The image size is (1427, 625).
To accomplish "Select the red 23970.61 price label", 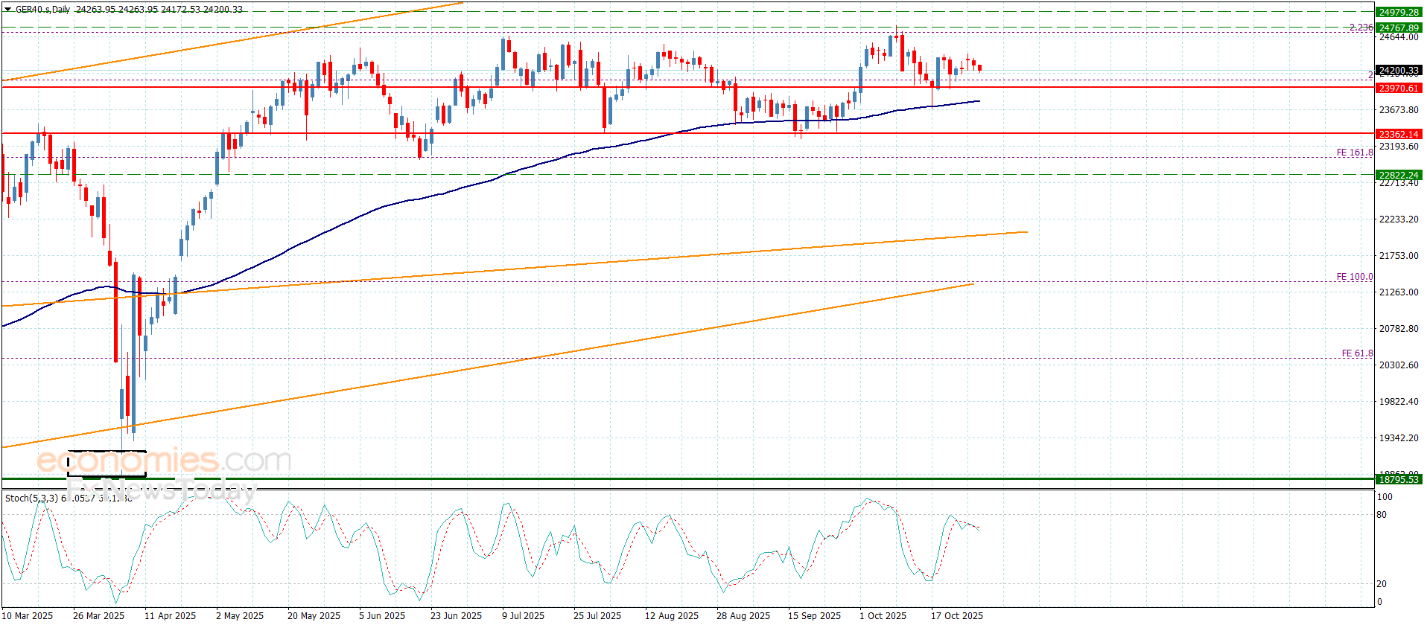I will coord(1398,88).
